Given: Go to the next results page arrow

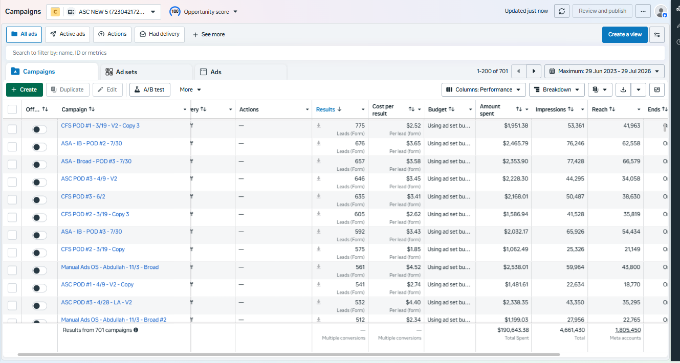Looking at the screenshot, I should (x=534, y=72).
